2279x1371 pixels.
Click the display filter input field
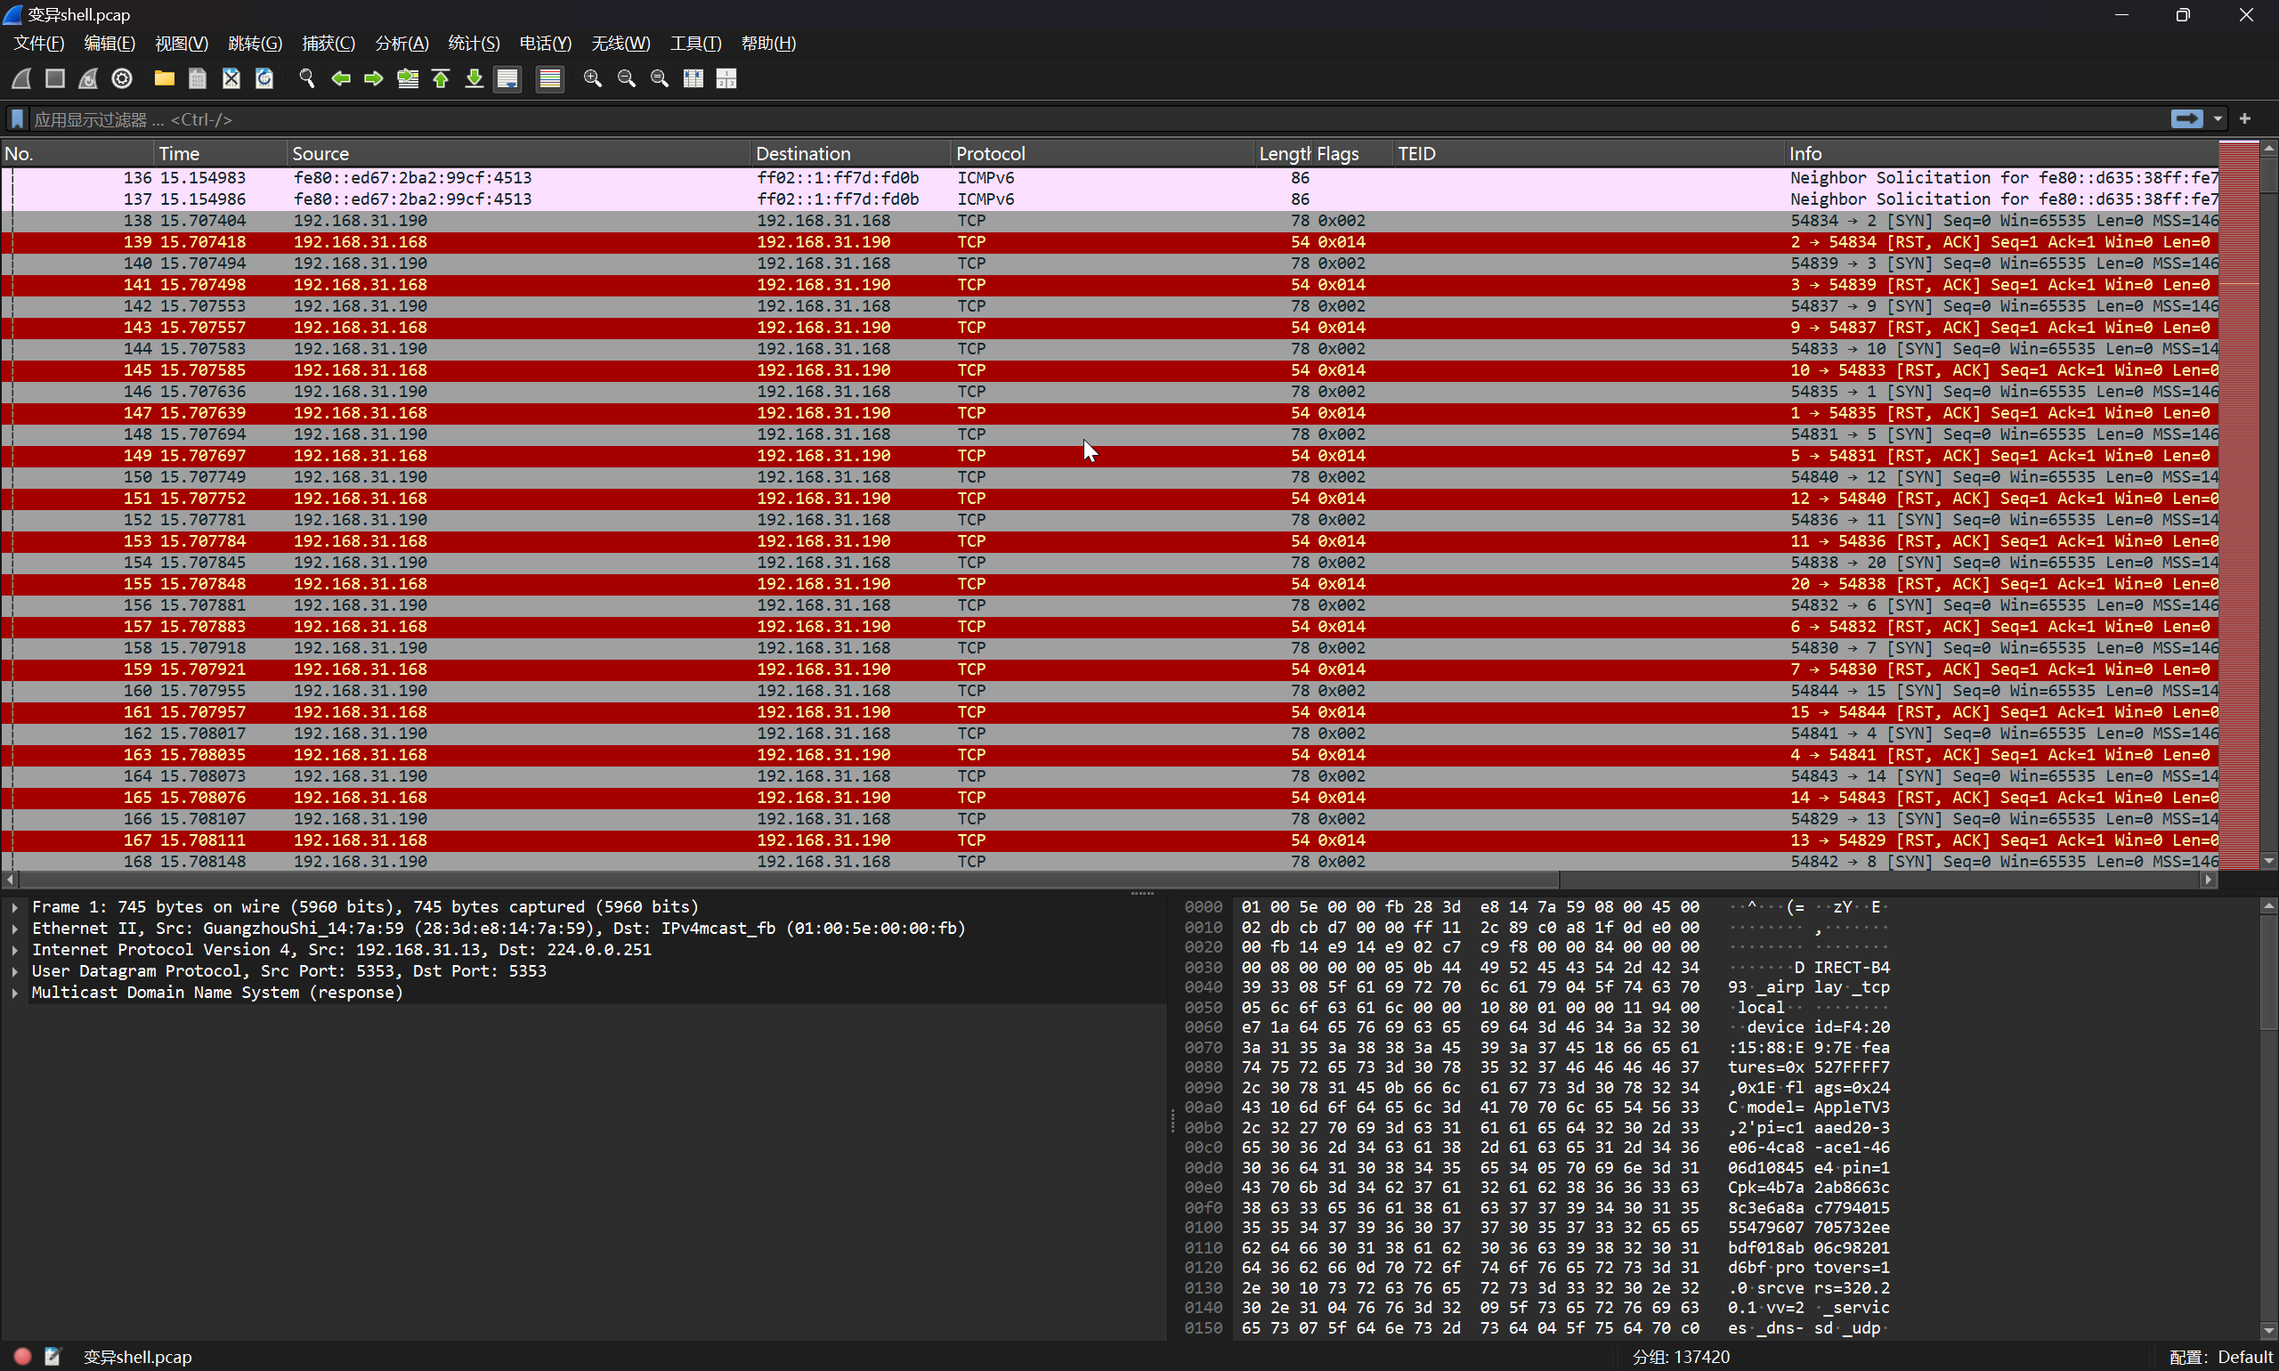click(x=1099, y=119)
